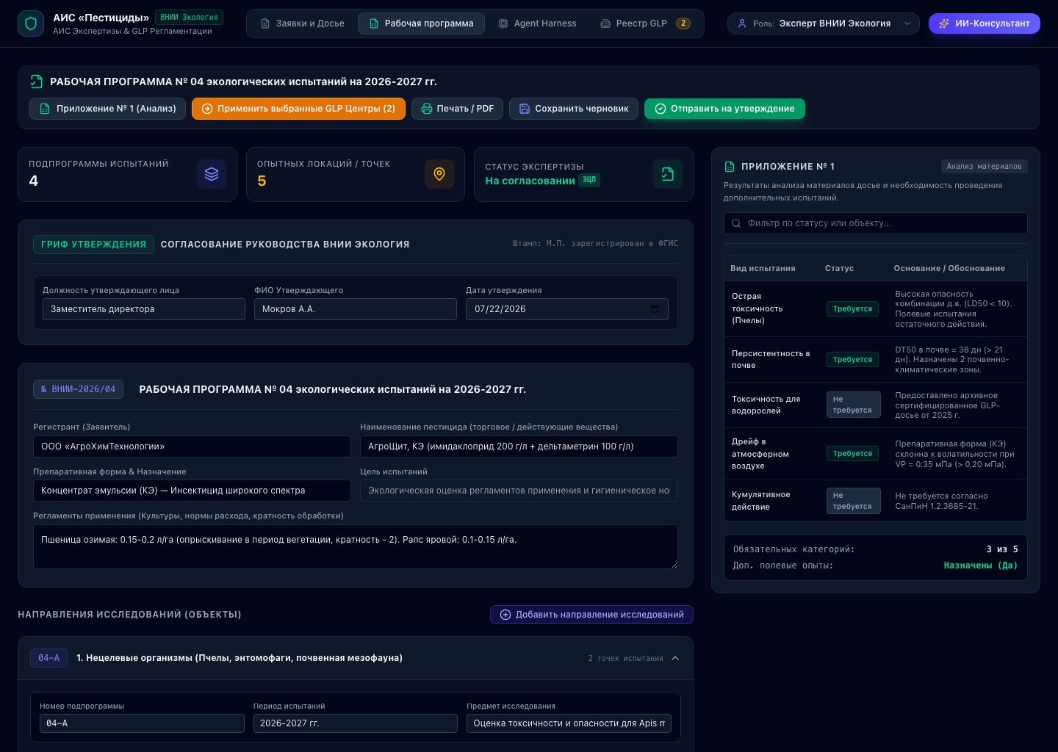The image size is (1058, 752).
Task: Click the ЭЦП badge
Action: pyautogui.click(x=589, y=180)
